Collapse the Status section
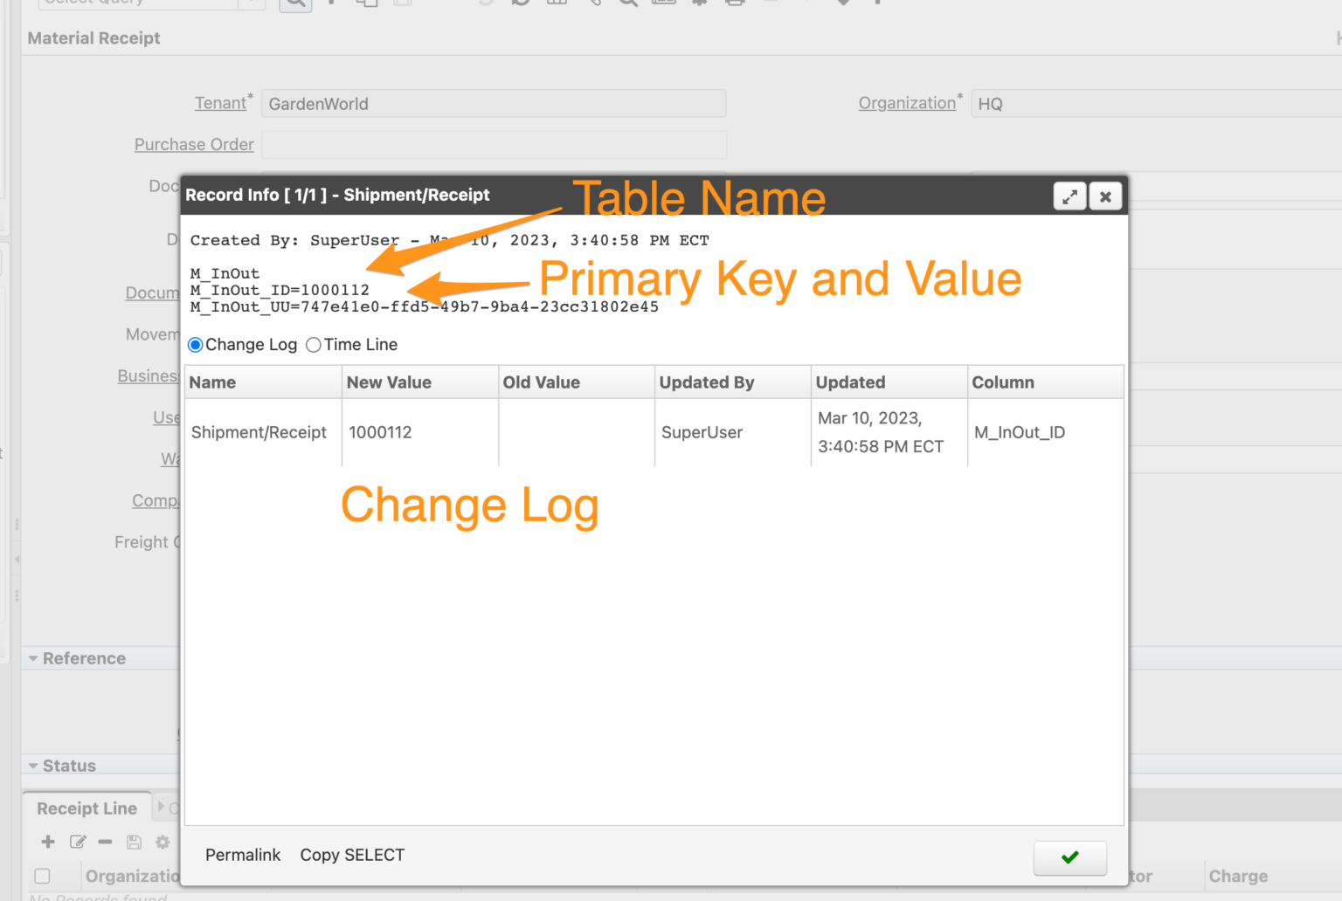Screen dimensions: 1342x901 pos(33,766)
